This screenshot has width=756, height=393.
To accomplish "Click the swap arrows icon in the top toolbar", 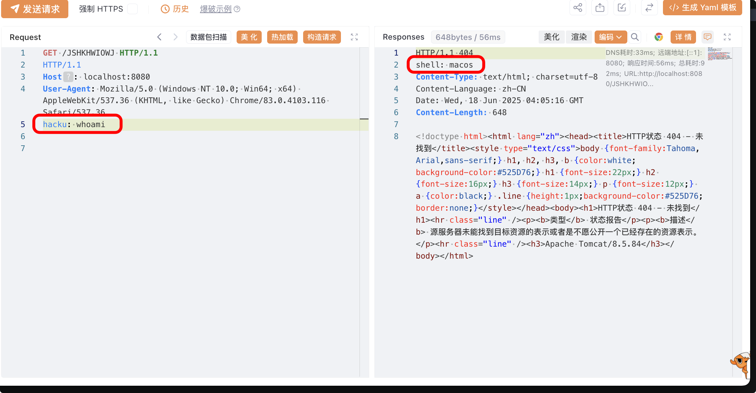I will pyautogui.click(x=650, y=8).
